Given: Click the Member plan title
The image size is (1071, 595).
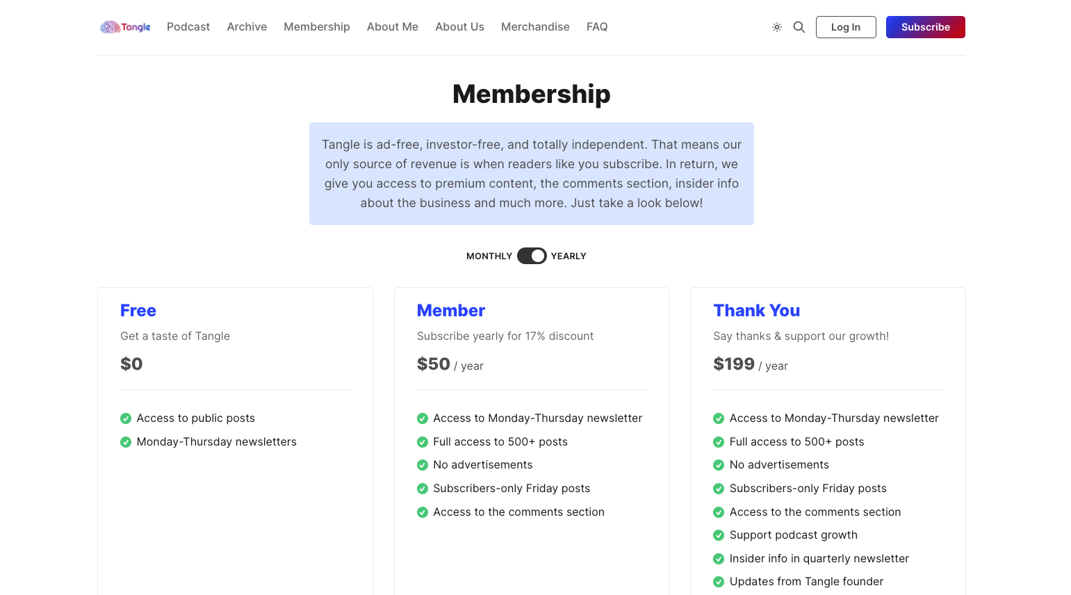Looking at the screenshot, I should click(x=450, y=310).
